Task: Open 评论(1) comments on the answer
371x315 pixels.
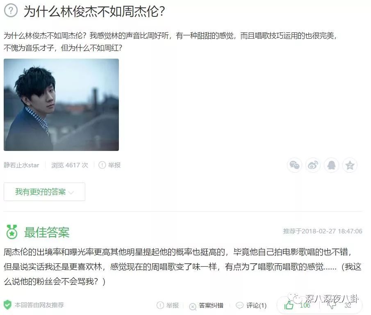Action: tap(251, 306)
